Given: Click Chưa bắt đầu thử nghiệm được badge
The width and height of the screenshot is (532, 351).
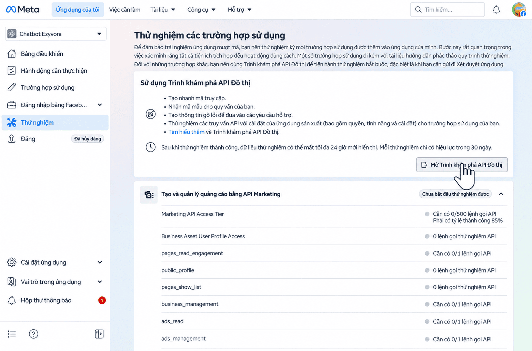Looking at the screenshot, I should tap(455, 194).
